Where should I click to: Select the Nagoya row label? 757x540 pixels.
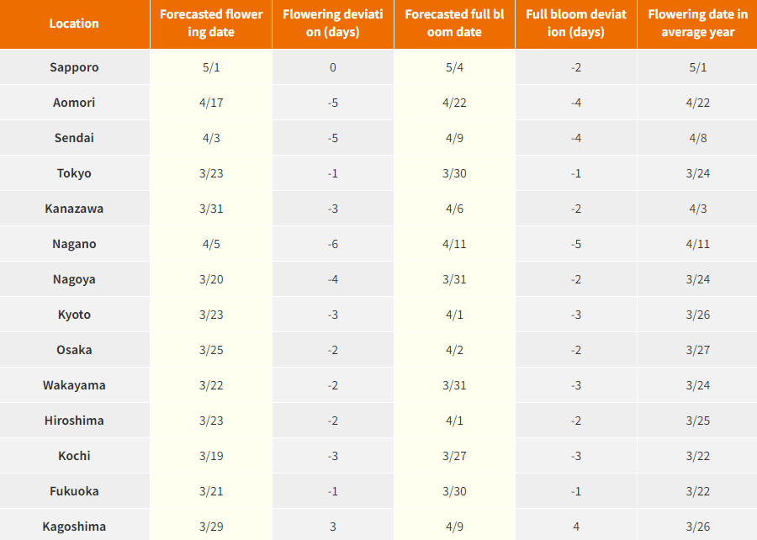(74, 279)
